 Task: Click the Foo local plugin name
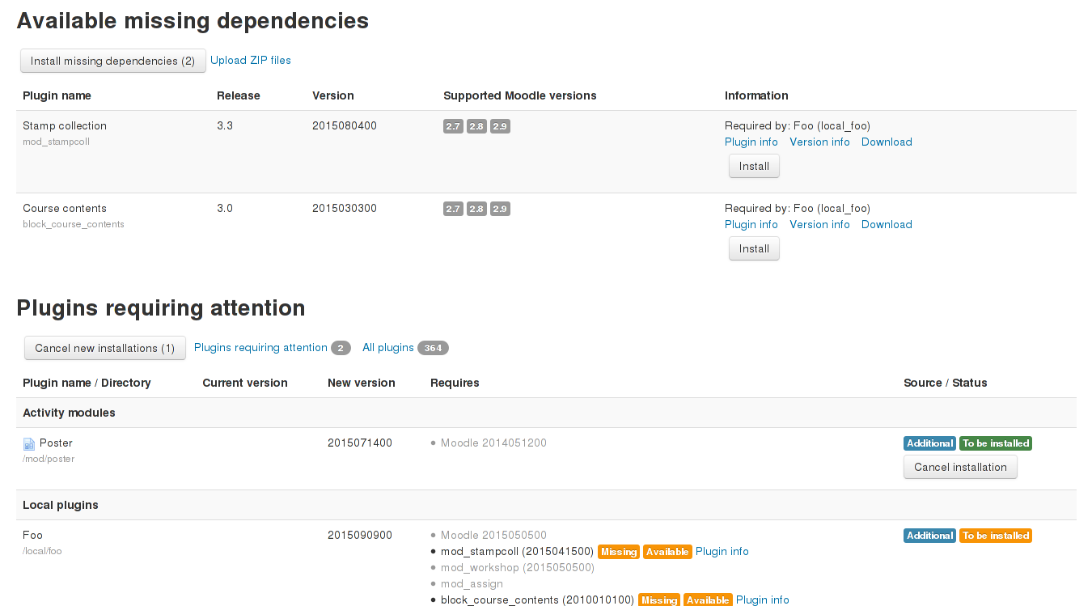[x=32, y=535]
